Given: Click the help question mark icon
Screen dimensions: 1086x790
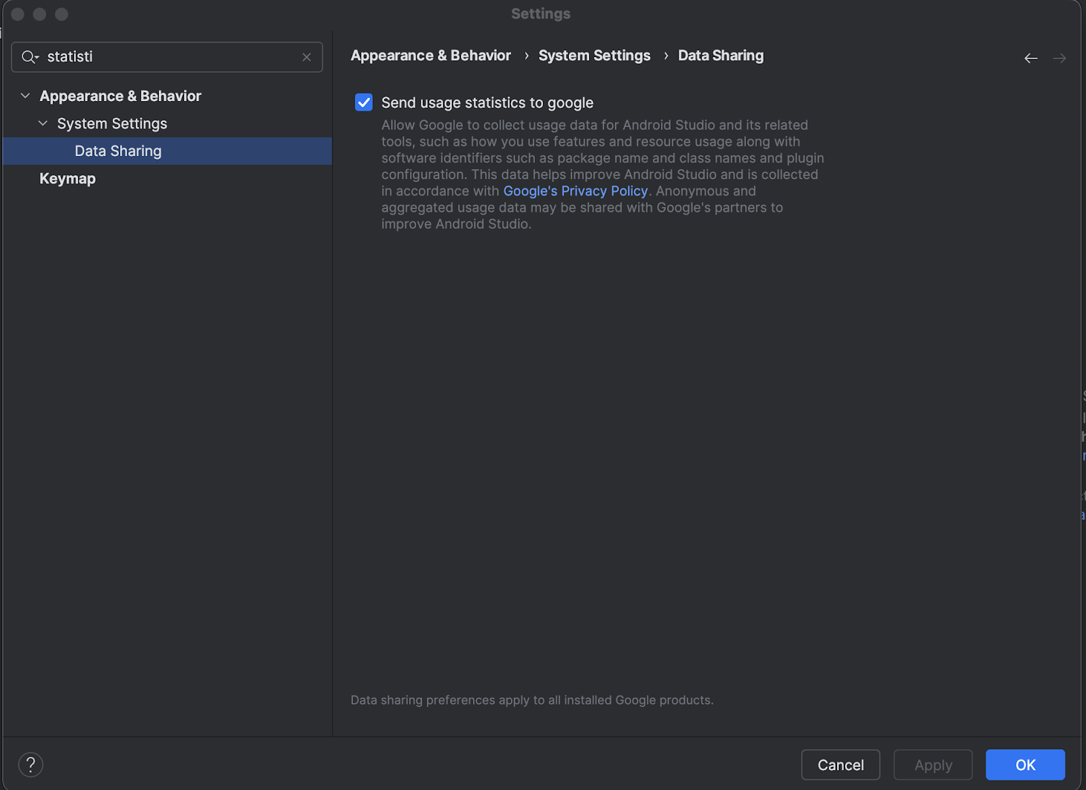Looking at the screenshot, I should point(31,764).
